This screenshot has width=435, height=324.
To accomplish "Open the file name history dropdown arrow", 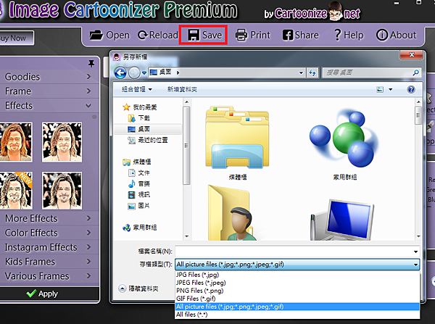I will pos(415,252).
